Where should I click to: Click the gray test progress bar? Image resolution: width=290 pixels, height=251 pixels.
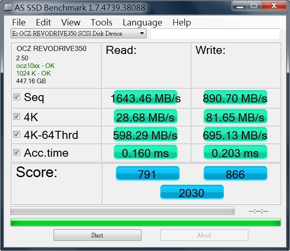[123, 211]
